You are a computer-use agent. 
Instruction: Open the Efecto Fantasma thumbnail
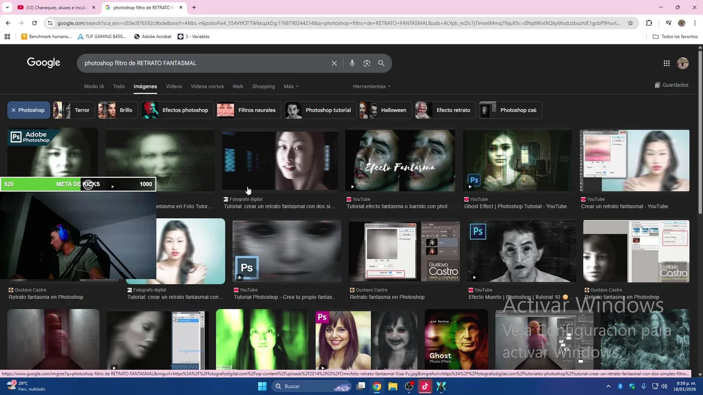point(400,160)
